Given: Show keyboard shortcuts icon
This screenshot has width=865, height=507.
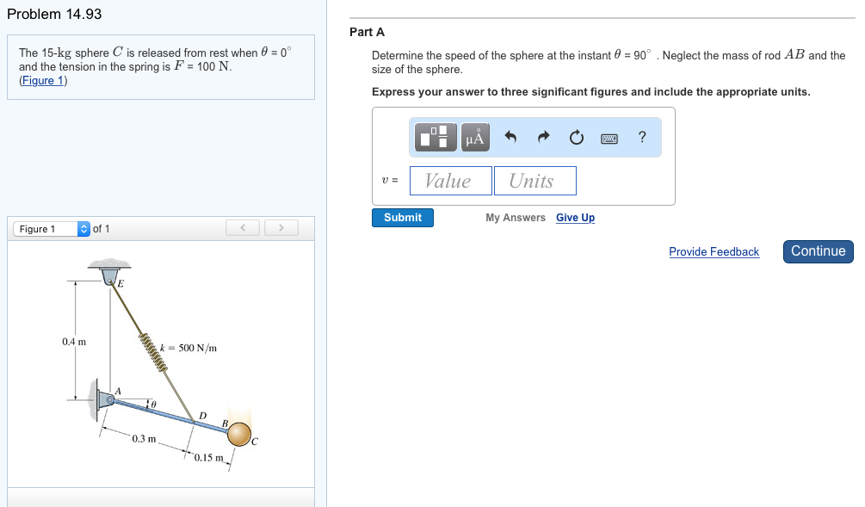Looking at the screenshot, I should [x=610, y=138].
